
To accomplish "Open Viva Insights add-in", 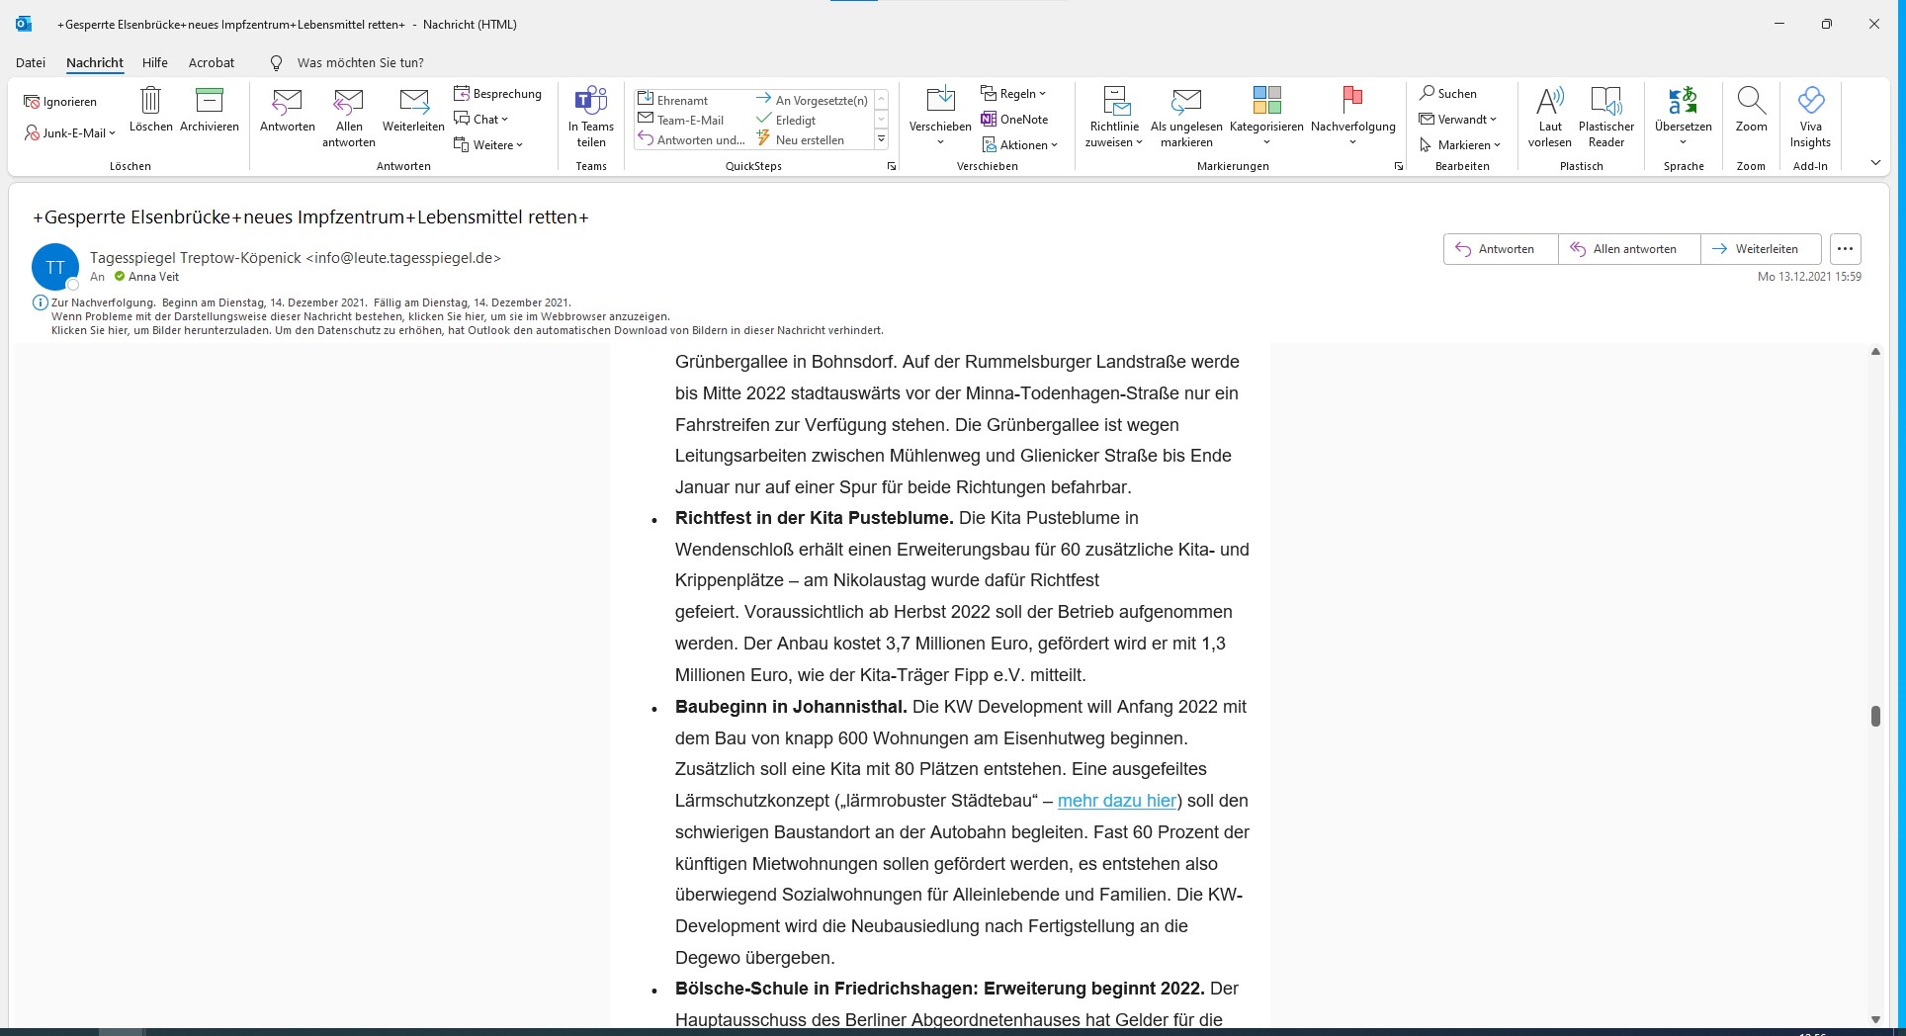I will (x=1810, y=117).
